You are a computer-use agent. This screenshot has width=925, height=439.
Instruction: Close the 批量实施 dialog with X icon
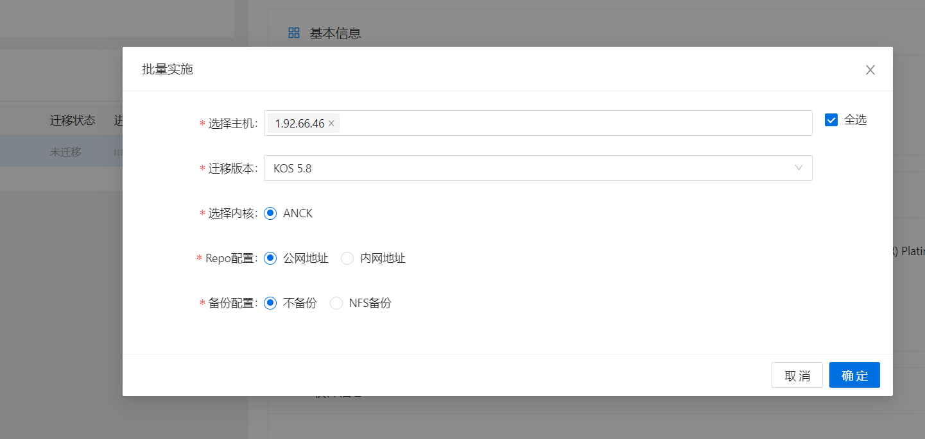(x=870, y=70)
